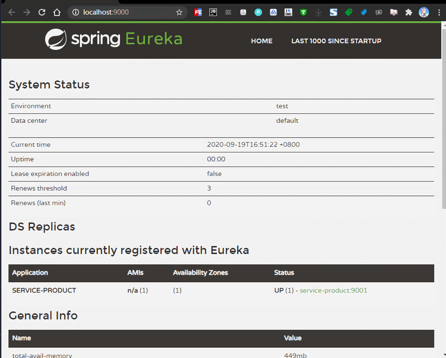Go to the HOME nav item
The height and width of the screenshot is (358, 446).
[x=262, y=41]
